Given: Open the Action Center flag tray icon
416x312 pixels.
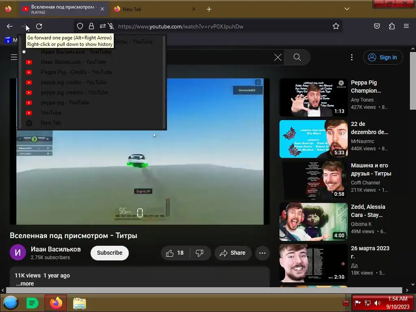Looking at the screenshot, I should coord(357,303).
